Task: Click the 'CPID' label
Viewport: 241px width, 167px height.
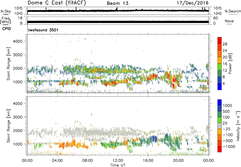Action: [7, 29]
